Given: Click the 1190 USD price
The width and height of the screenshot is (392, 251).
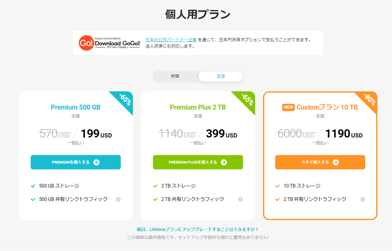Looking at the screenshot, I should tap(343, 134).
